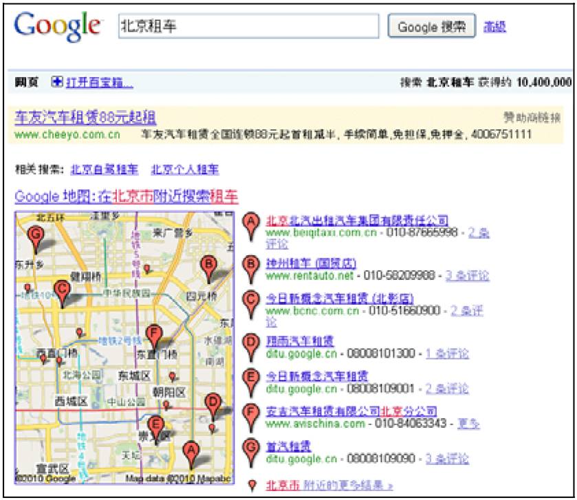Open result 今日新概念汽车租赁 (北影店)
Screen dimensions: 577x500
pos(340,298)
